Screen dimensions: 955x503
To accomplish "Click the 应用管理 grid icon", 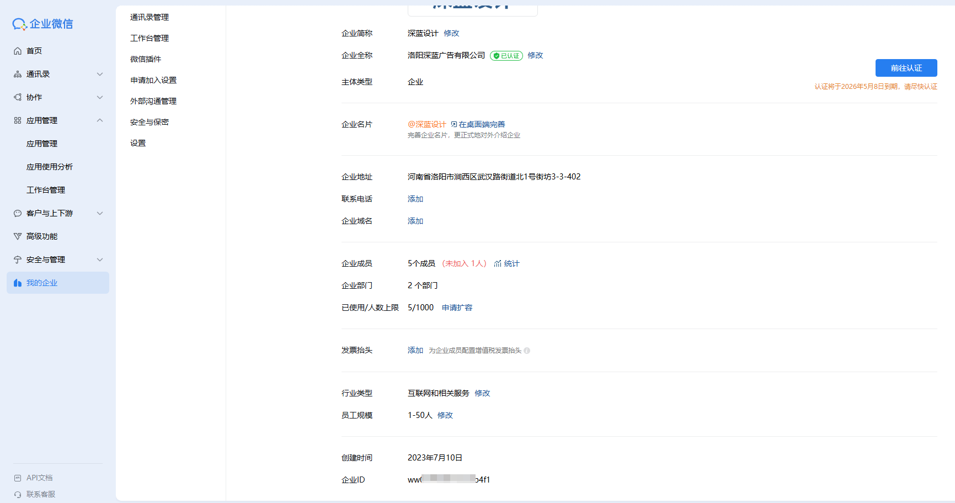I will (18, 120).
